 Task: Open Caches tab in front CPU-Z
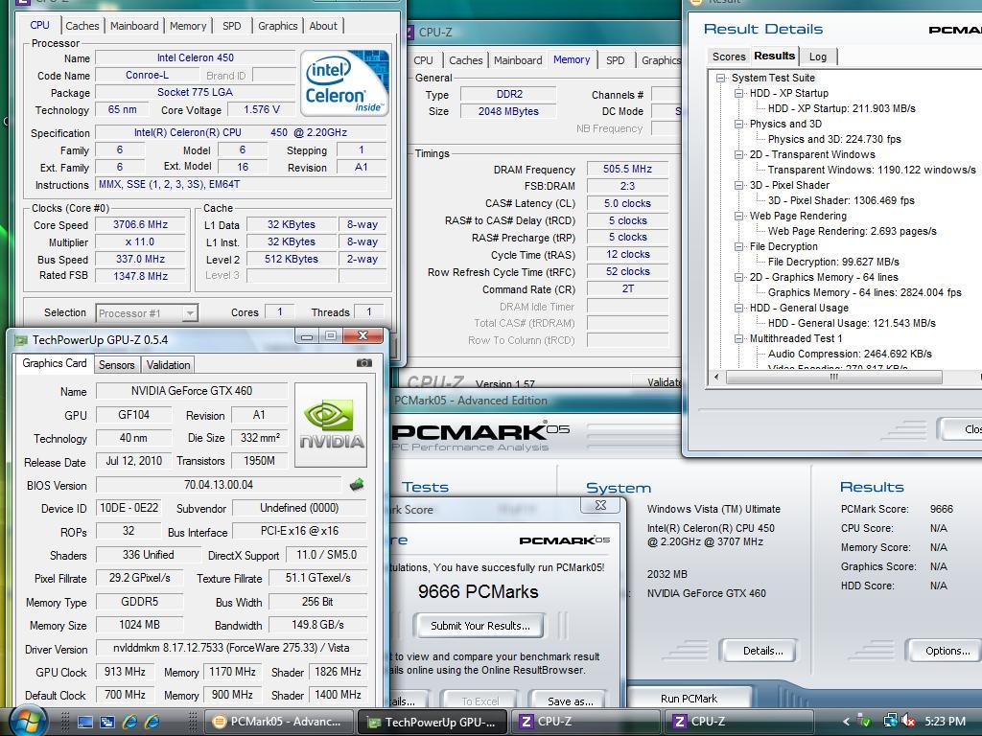pyautogui.click(x=82, y=26)
